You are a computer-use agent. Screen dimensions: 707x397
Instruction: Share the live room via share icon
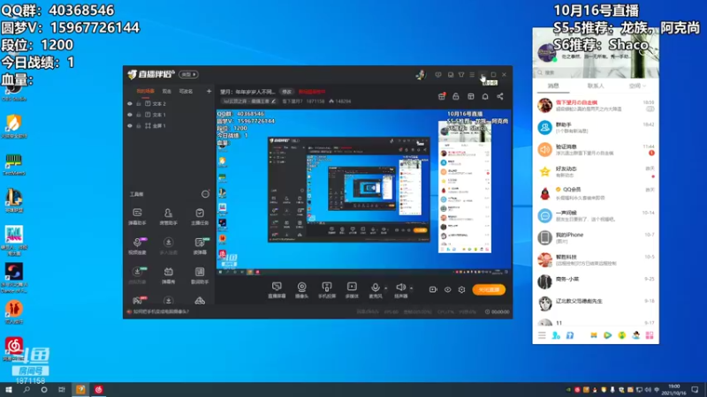(x=500, y=96)
